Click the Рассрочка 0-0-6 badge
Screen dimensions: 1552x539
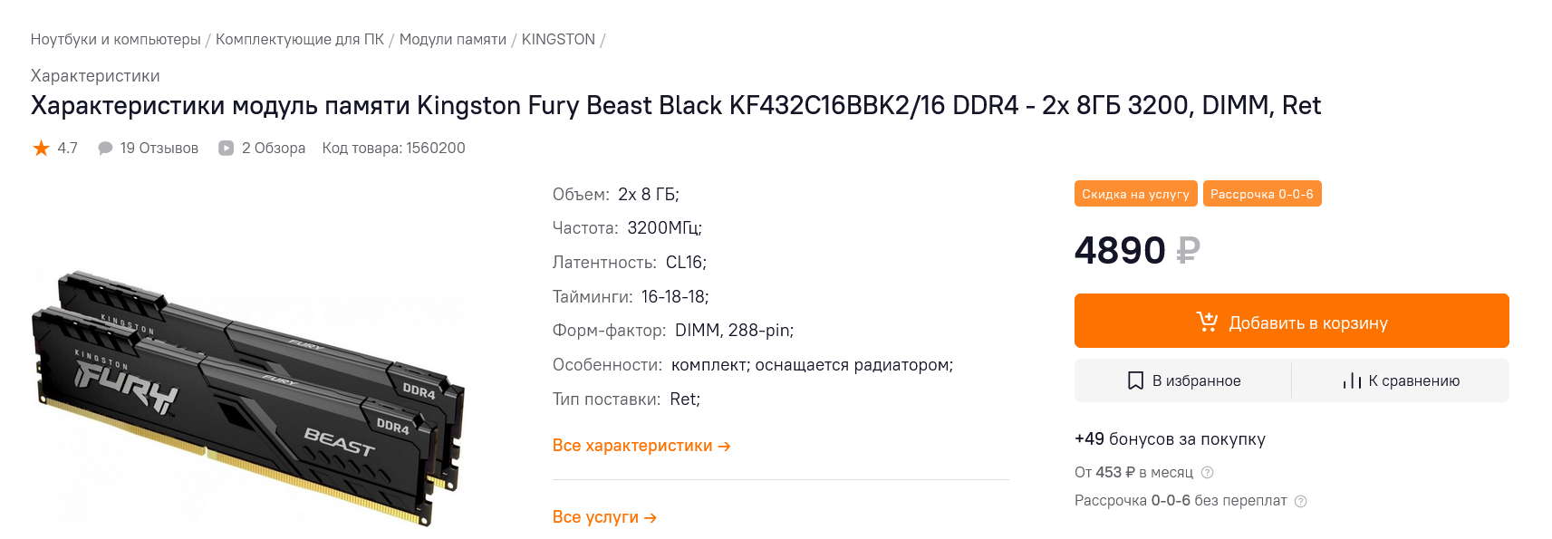click(1261, 194)
